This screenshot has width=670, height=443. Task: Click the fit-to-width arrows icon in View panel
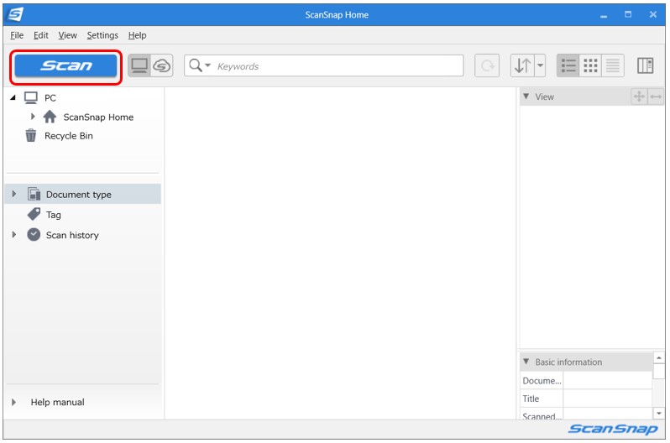[x=656, y=97]
